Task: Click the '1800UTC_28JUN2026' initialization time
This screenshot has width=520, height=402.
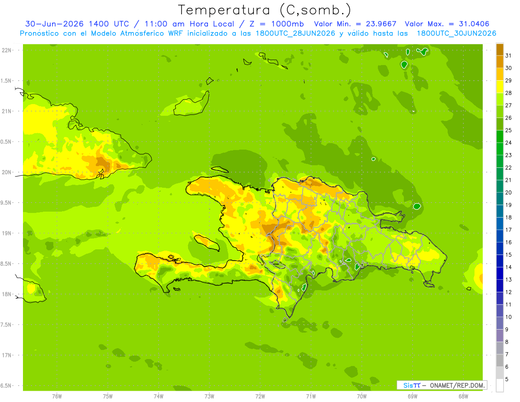Action: pos(296,33)
